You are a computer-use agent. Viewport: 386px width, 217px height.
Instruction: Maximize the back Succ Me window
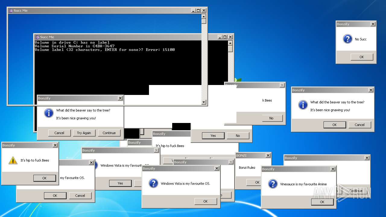pos(198,11)
